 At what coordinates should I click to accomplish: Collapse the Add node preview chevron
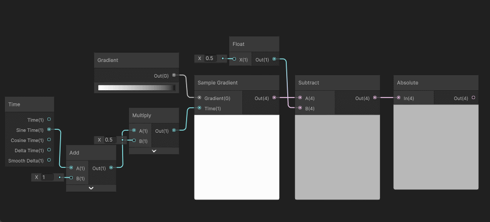tap(91, 188)
